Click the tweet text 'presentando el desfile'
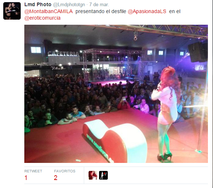The width and height of the screenshot is (213, 188). click(101, 11)
